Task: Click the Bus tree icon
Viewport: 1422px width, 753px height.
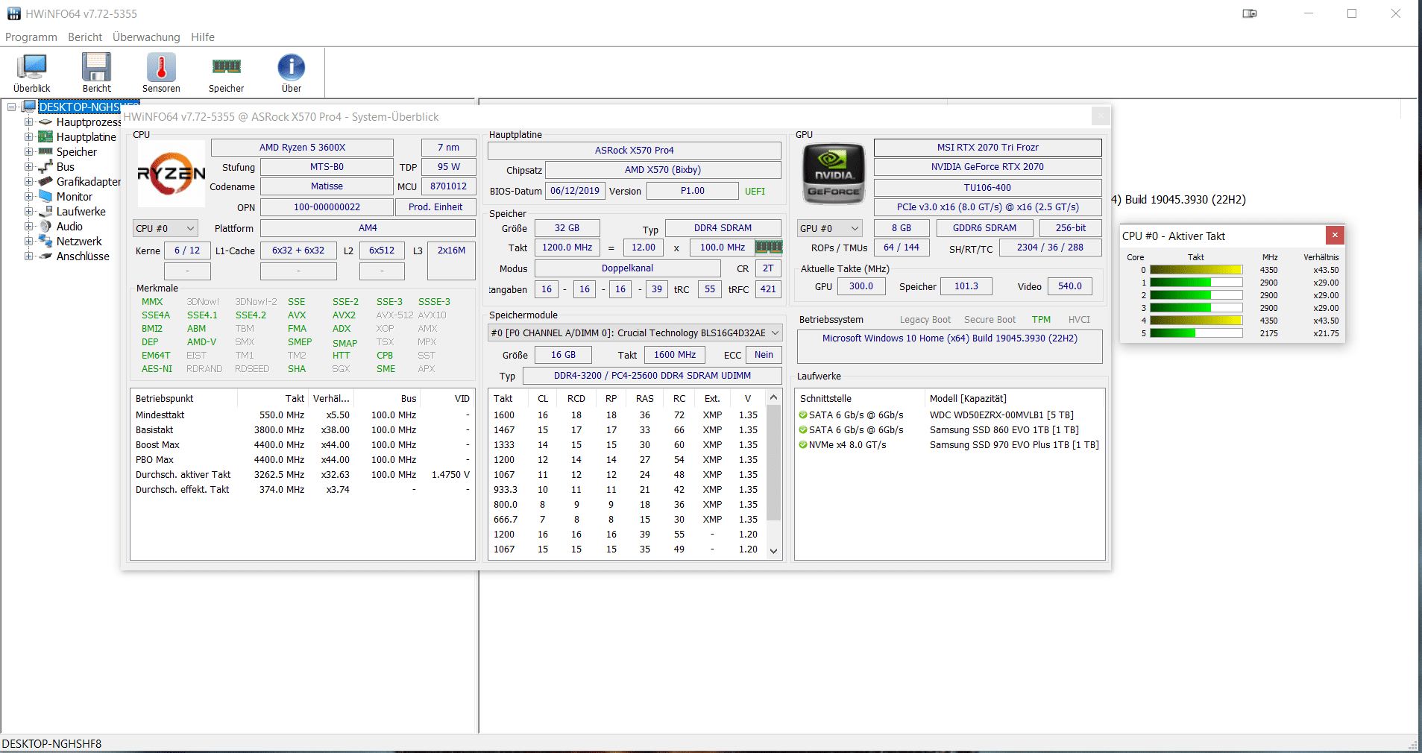Action: [x=45, y=166]
